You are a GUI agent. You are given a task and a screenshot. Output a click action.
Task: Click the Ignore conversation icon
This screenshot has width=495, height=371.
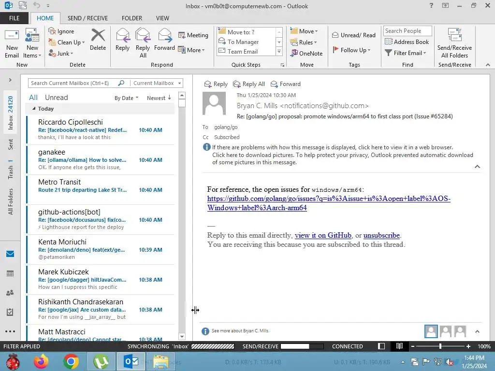point(52,31)
